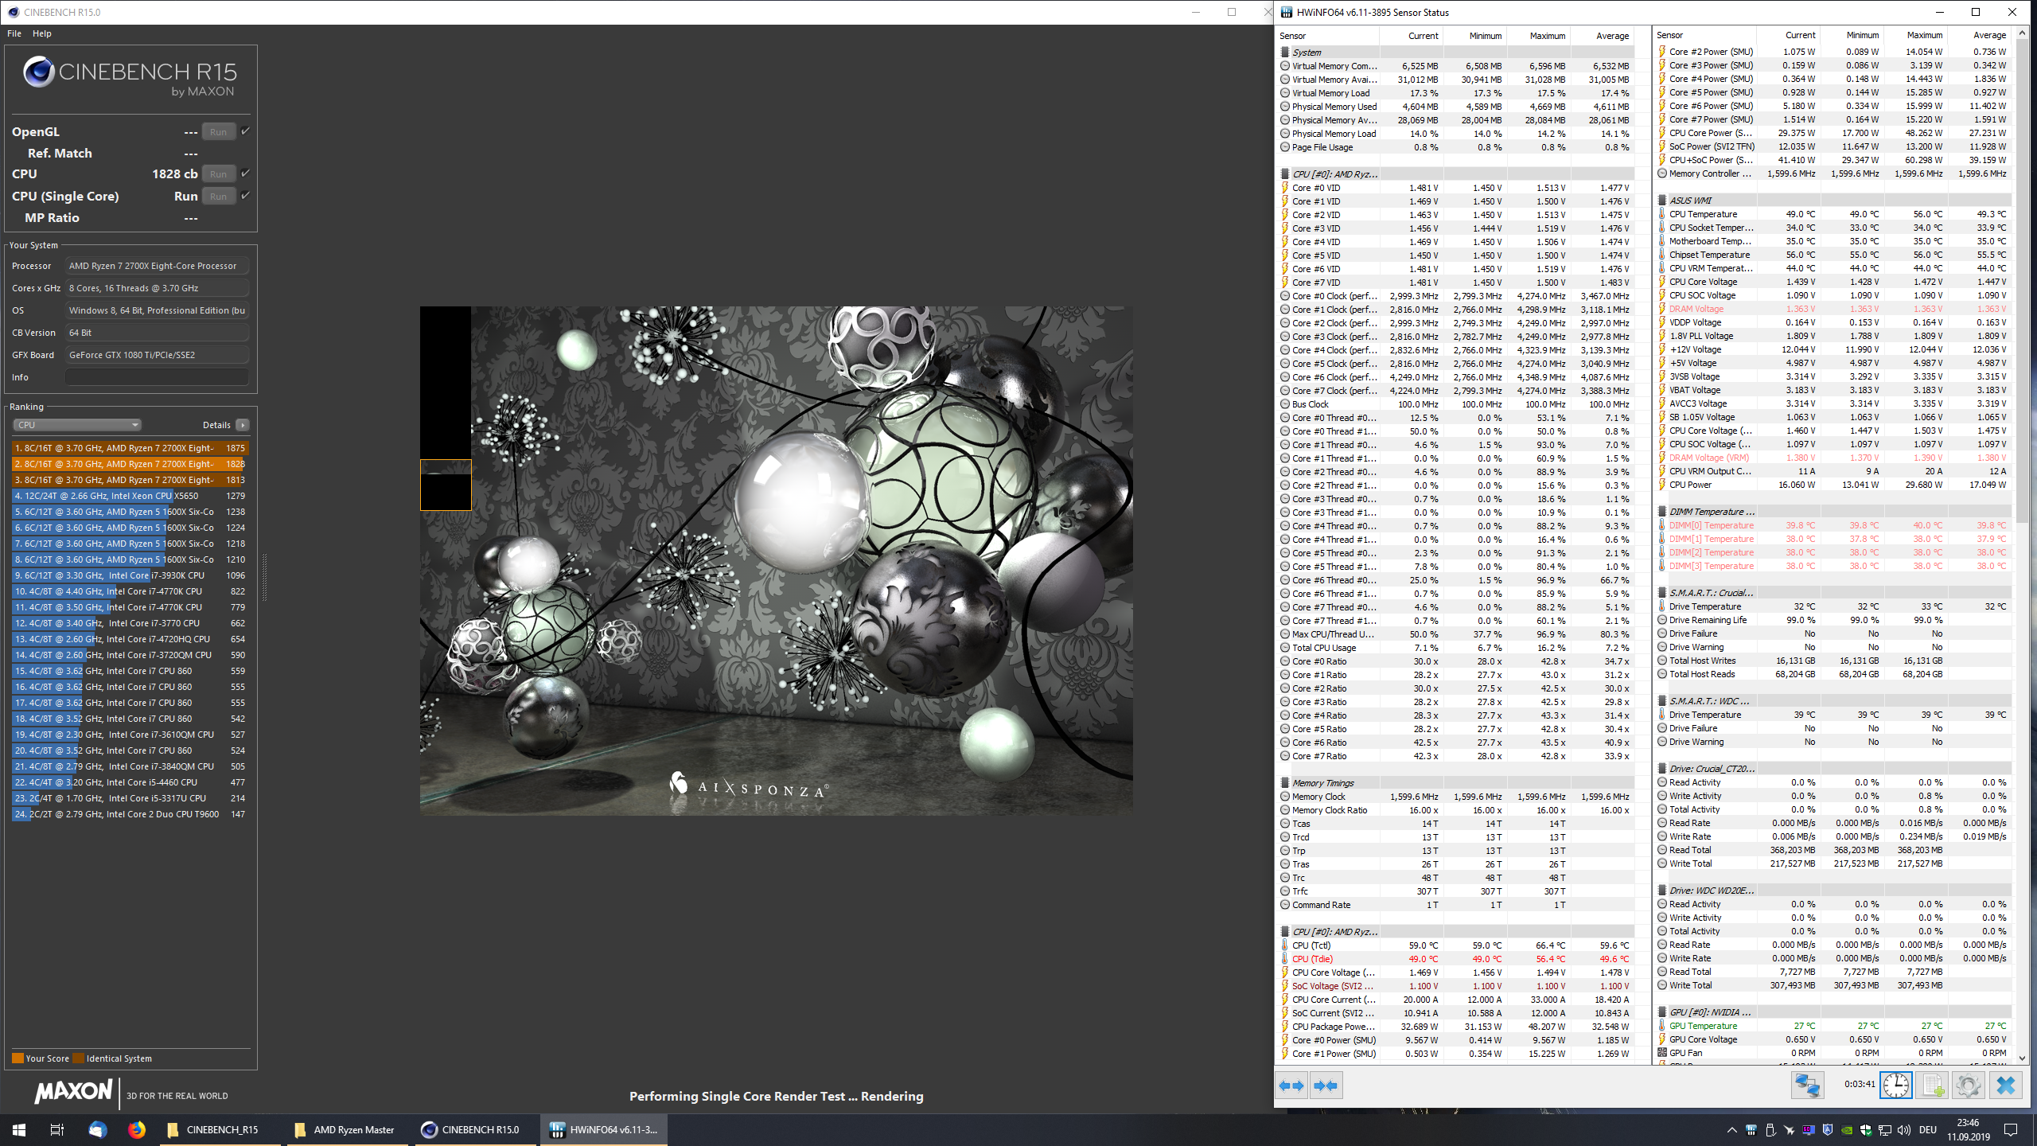Open Firefox from the taskbar
The width and height of the screenshot is (2037, 1146).
pyautogui.click(x=137, y=1129)
